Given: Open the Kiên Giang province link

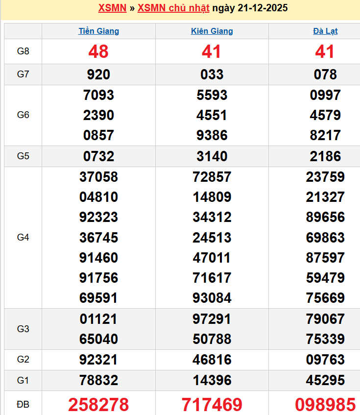Looking at the screenshot, I should 212,31.
